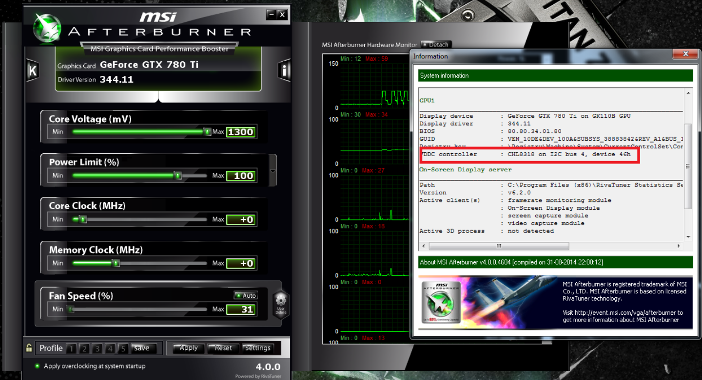702x380 pixels.
Task: Open the information i button
Action: pos(284,71)
